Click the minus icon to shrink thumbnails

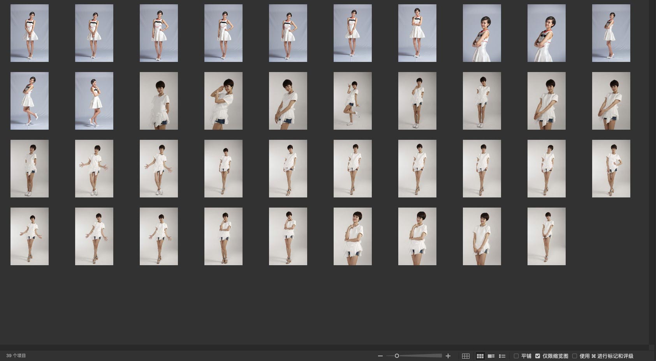pos(380,356)
